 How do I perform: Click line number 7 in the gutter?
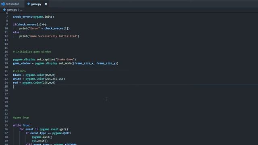[7, 17]
